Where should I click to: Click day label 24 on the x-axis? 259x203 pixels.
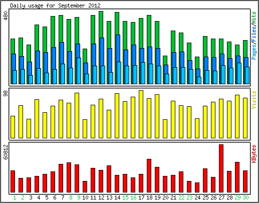[197, 197]
